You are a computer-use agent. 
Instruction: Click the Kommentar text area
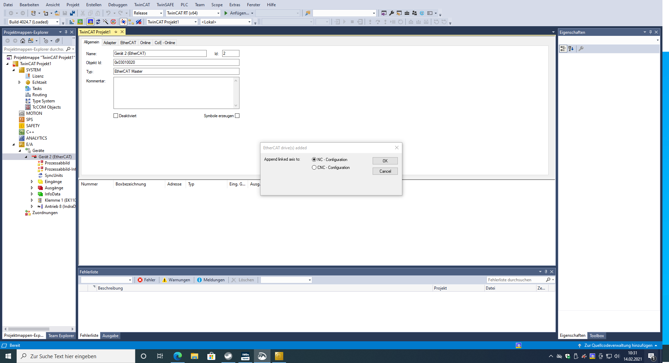[x=176, y=93]
